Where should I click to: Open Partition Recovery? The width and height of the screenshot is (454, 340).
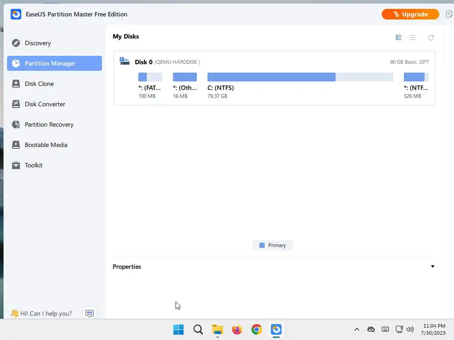click(55, 124)
